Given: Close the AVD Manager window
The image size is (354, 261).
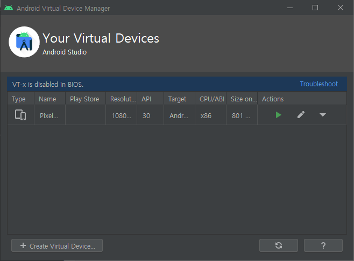Looking at the screenshot, I should (341, 8).
